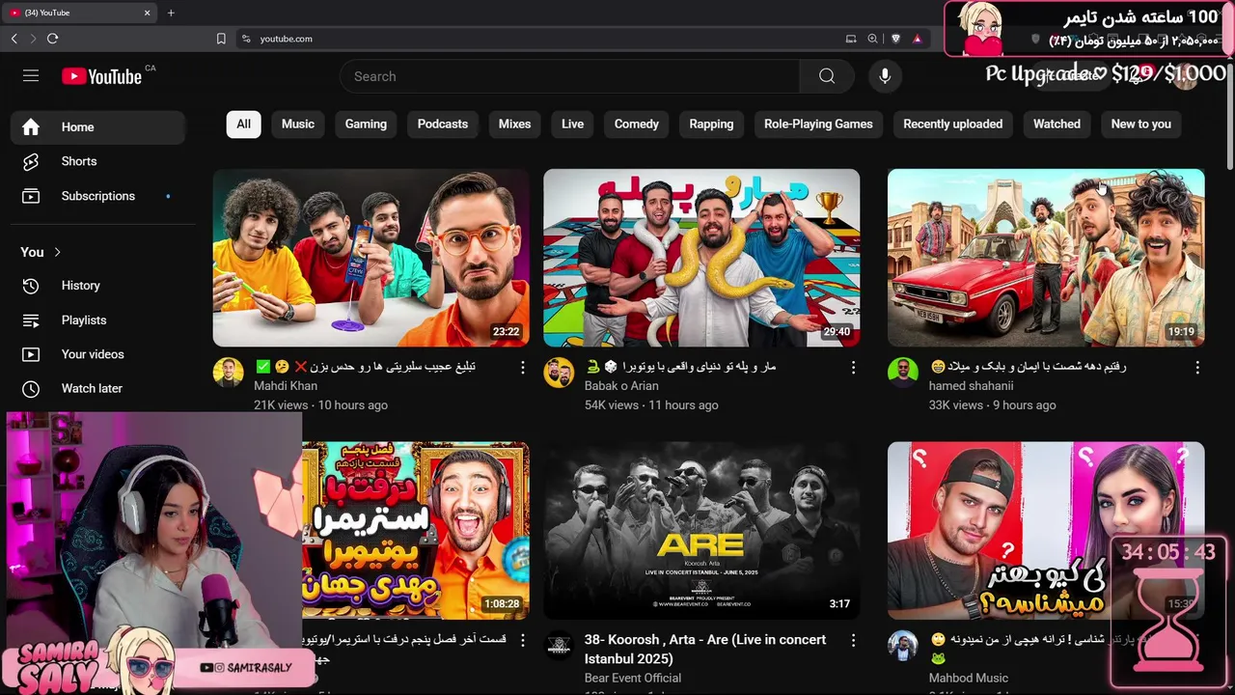
Task: Start voice search with the microphone icon
Action: tap(885, 76)
